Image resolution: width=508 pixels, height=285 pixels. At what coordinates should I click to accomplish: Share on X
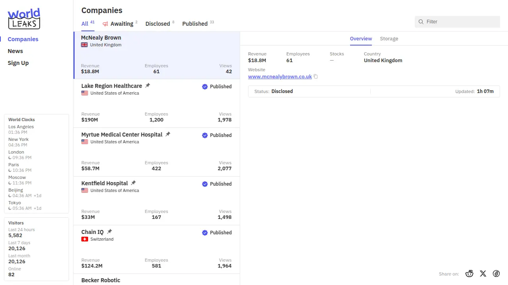pos(483,274)
